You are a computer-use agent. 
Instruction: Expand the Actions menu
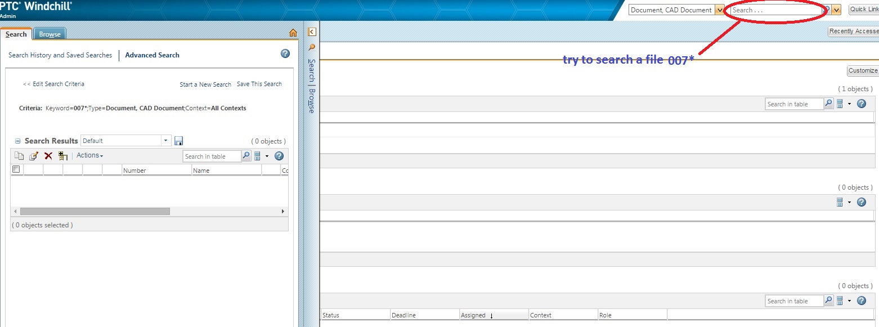(x=90, y=155)
